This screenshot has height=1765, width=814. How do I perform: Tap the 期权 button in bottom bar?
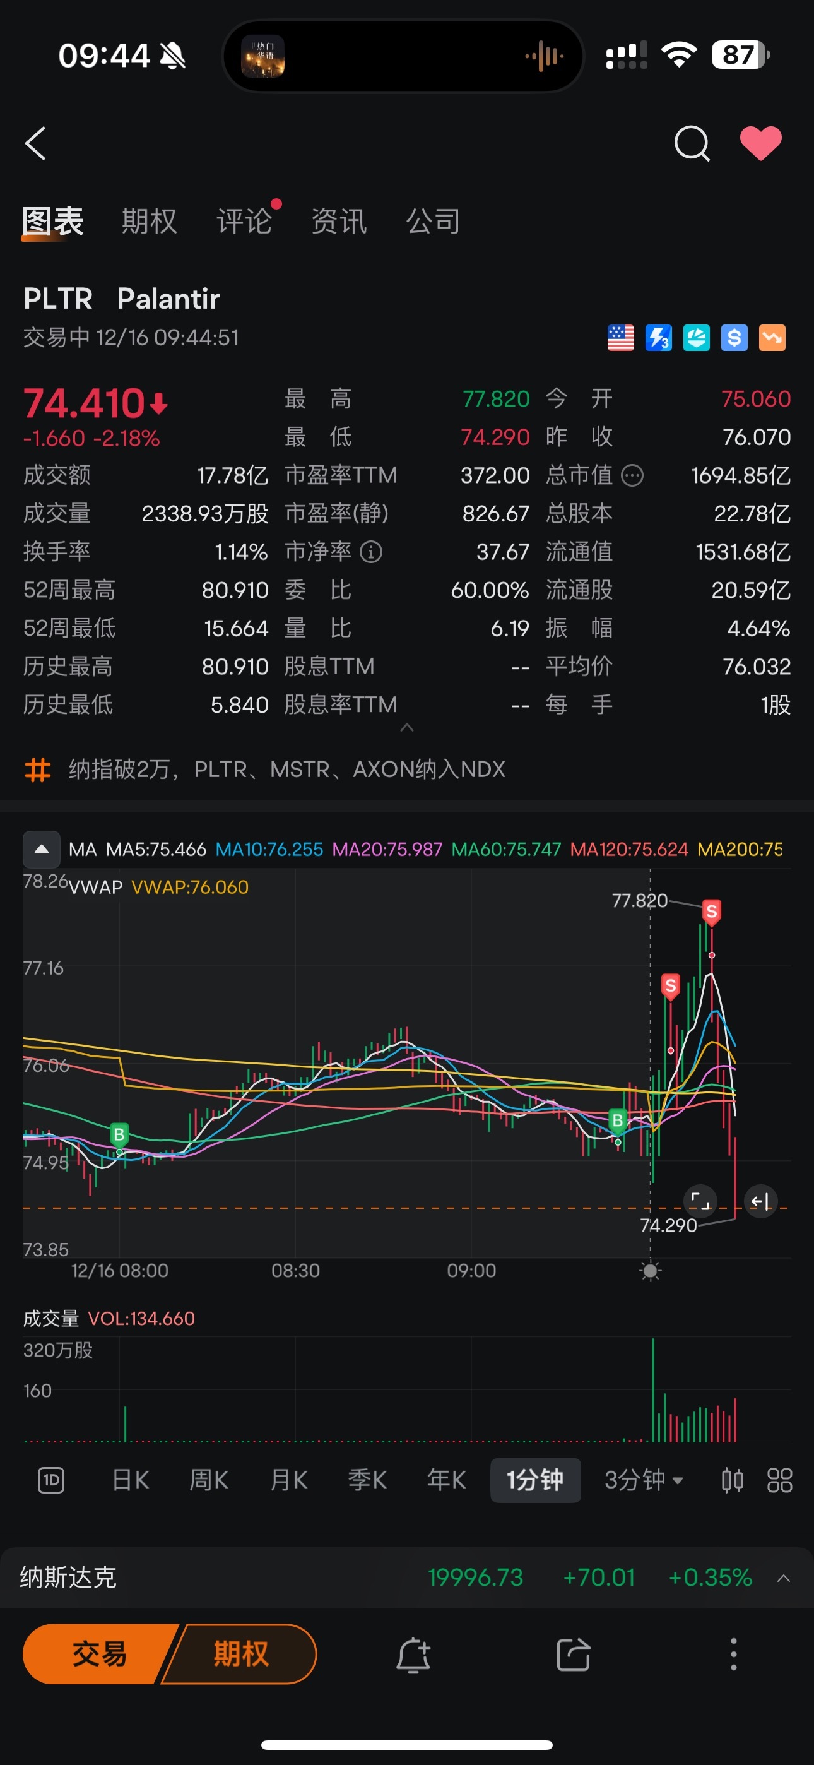click(x=240, y=1654)
